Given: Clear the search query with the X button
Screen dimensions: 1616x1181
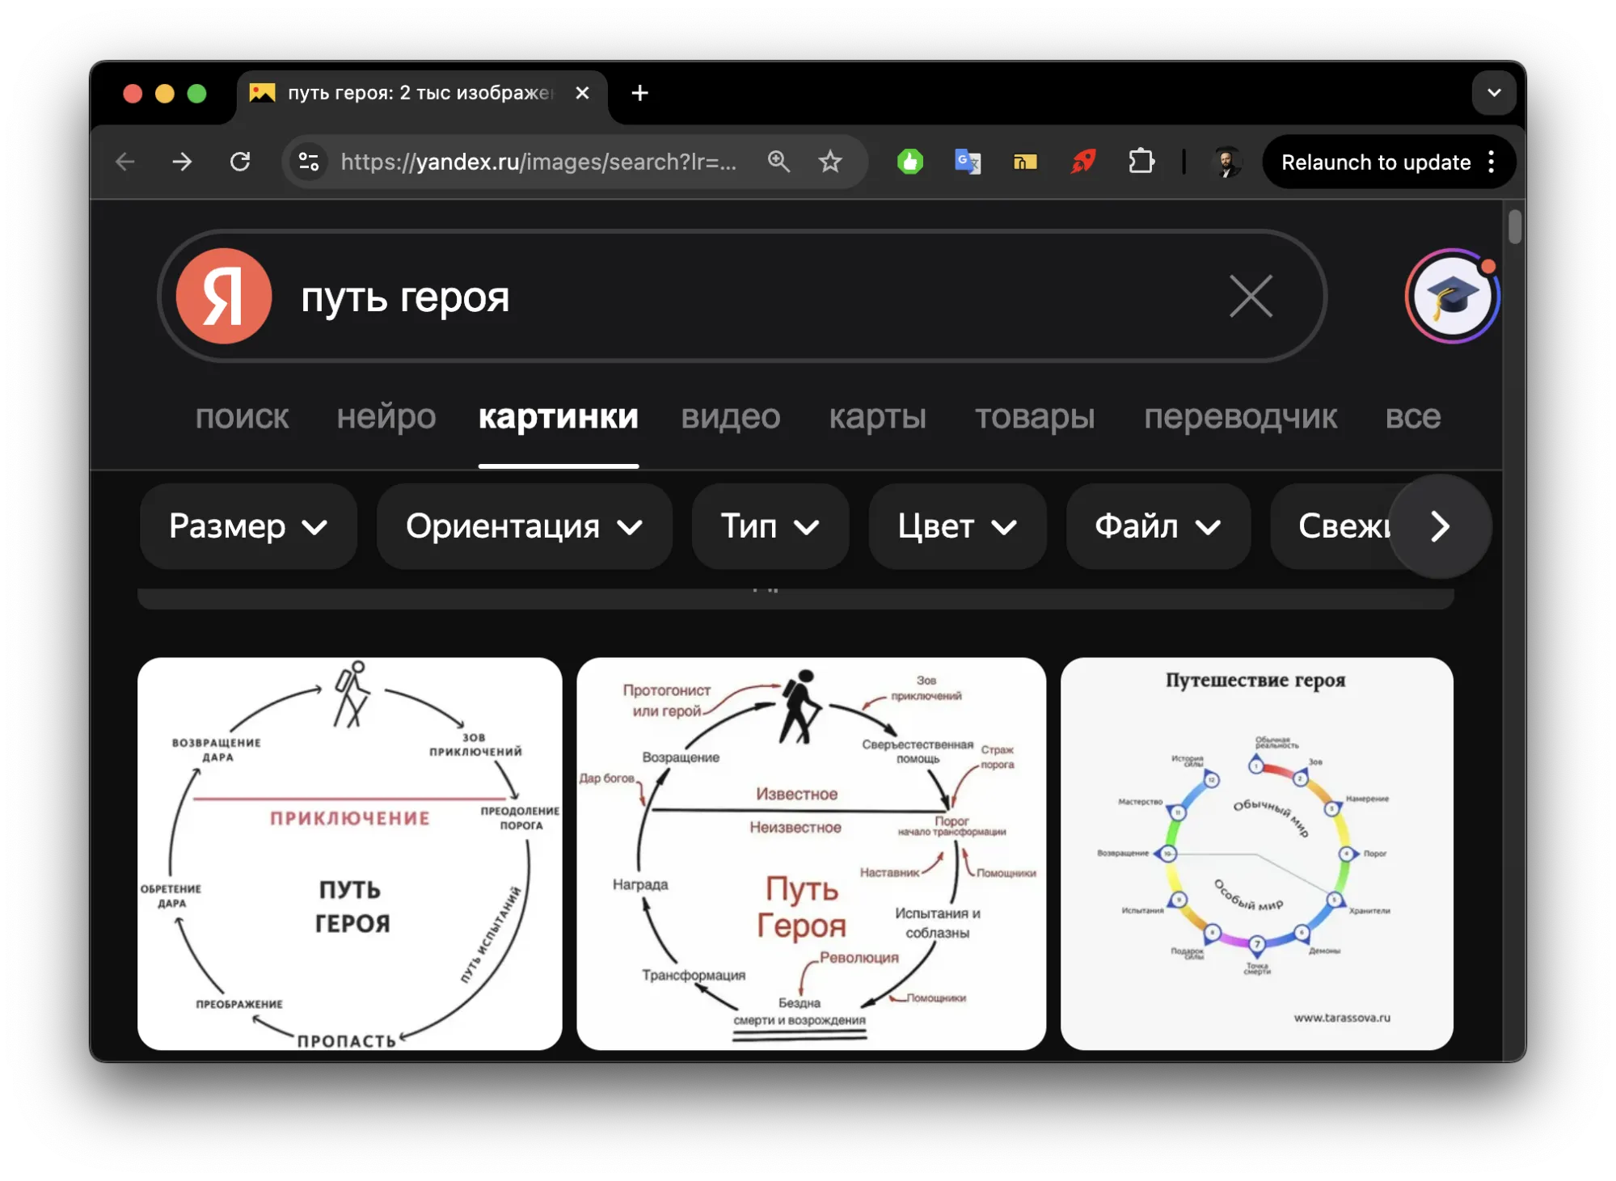Looking at the screenshot, I should coord(1251,296).
